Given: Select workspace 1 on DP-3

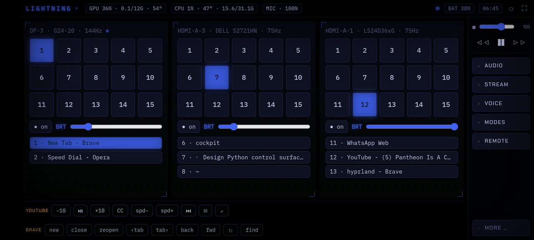Looking at the screenshot, I should coord(42,50).
